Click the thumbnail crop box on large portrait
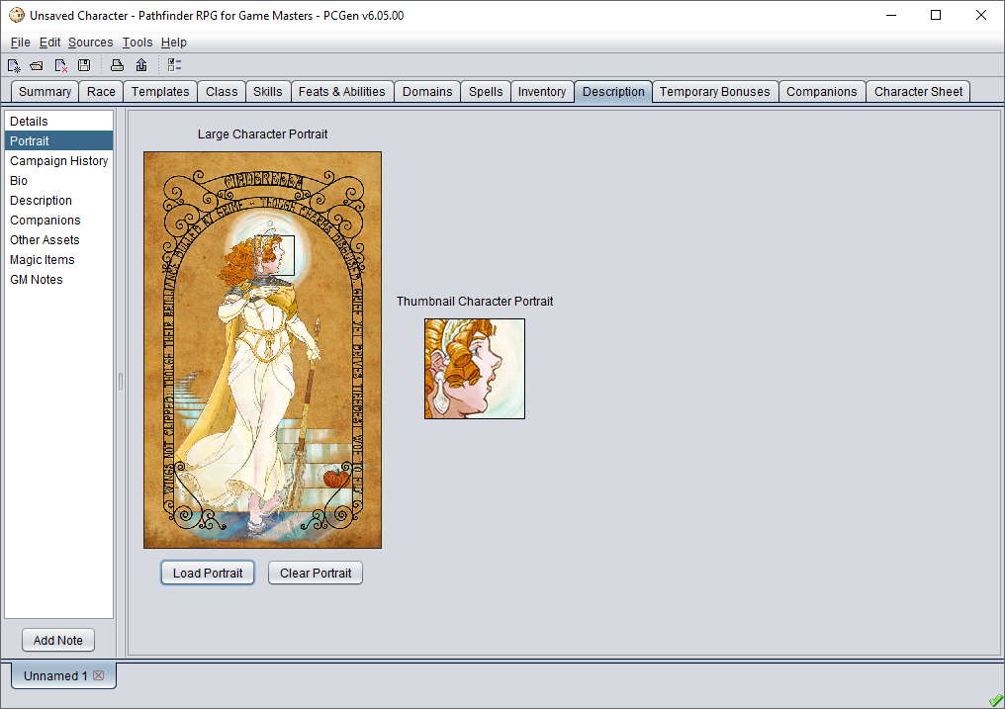Image resolution: width=1005 pixels, height=709 pixels. (x=275, y=255)
